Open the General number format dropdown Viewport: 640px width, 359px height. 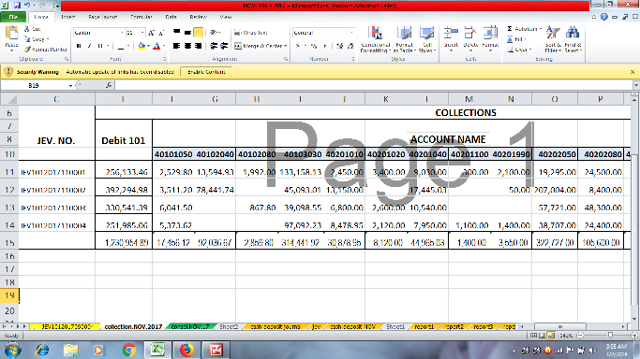click(351, 33)
